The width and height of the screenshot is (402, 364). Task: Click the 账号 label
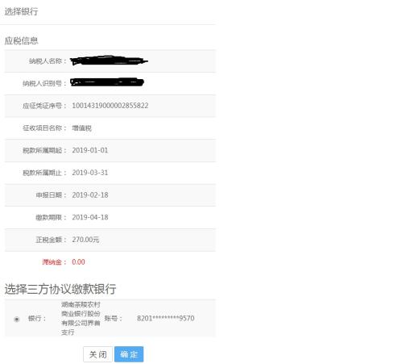tap(114, 318)
